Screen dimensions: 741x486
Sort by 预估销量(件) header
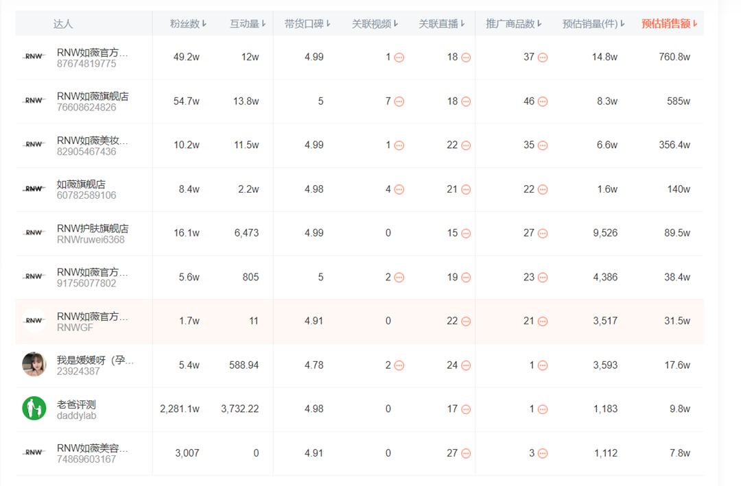593,24
